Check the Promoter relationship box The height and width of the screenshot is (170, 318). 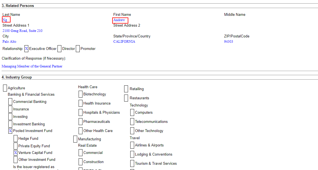point(78,49)
